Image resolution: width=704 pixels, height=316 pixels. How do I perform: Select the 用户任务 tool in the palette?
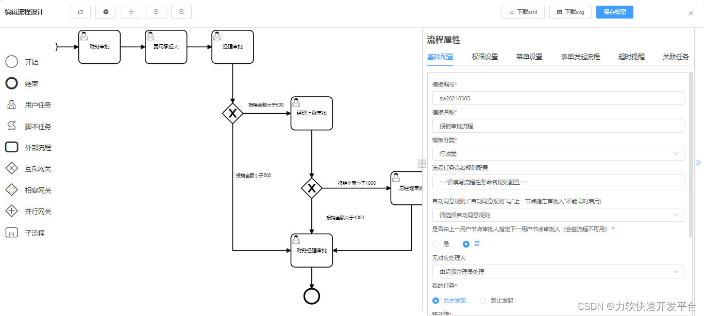11,104
